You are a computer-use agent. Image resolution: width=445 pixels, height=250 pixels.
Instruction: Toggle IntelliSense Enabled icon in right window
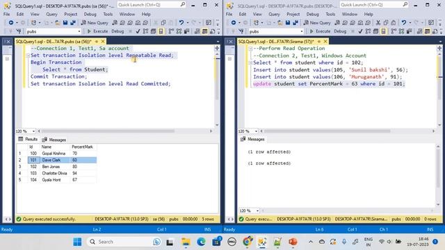point(383,31)
